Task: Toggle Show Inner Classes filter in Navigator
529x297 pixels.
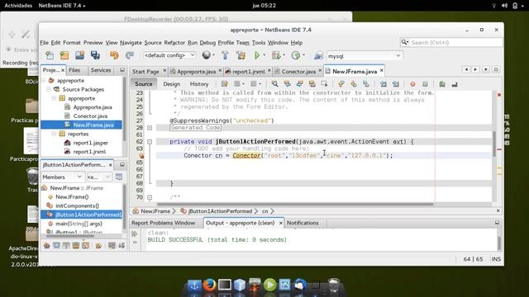Action: coord(86,246)
